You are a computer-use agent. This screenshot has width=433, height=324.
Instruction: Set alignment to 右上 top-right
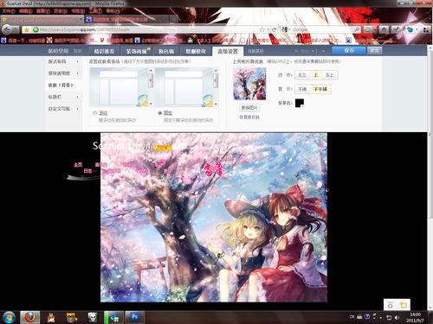point(329,75)
